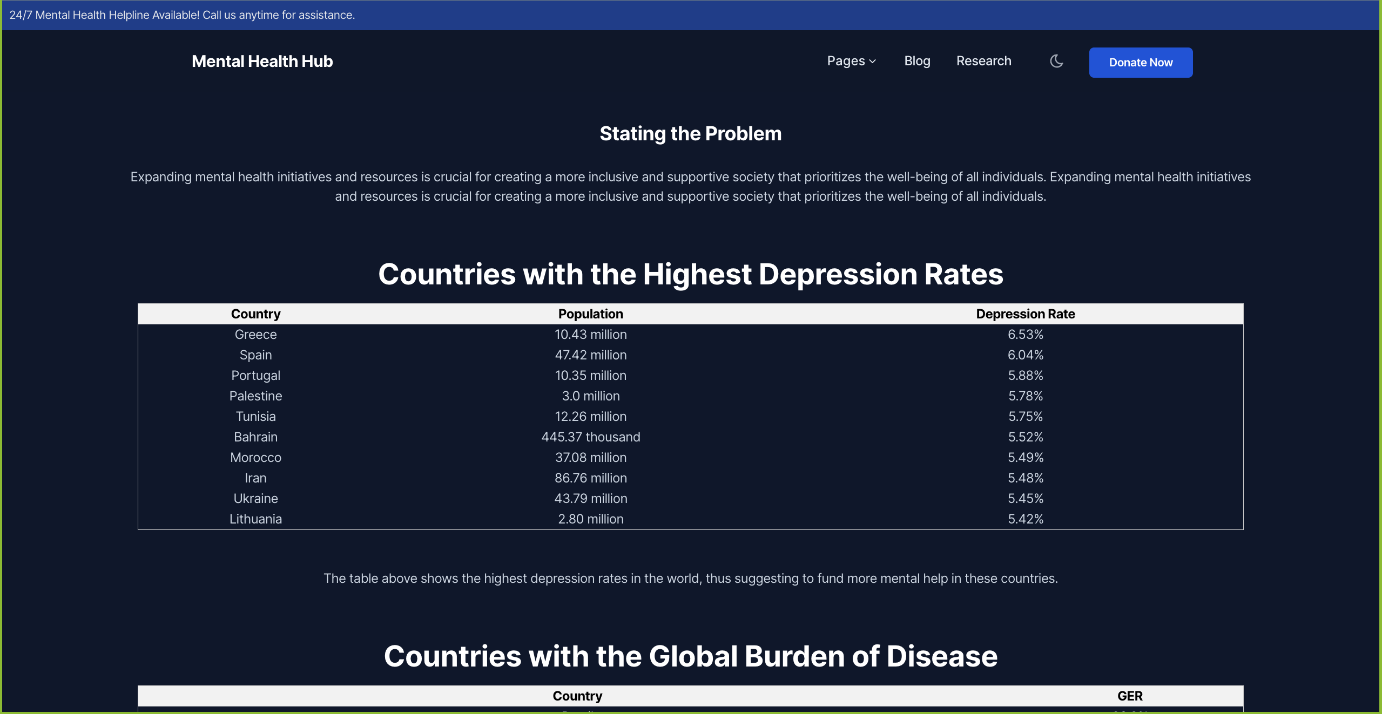Click the Donate Now button

[x=1140, y=63]
